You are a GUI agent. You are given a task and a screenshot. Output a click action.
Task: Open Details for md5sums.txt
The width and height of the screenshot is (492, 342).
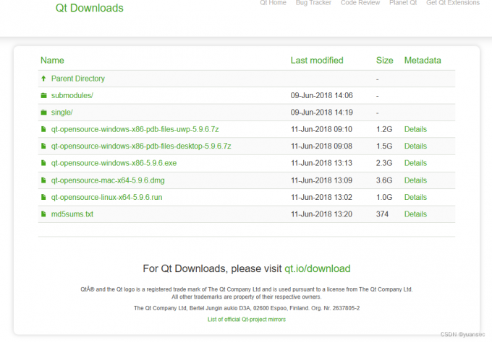(415, 214)
